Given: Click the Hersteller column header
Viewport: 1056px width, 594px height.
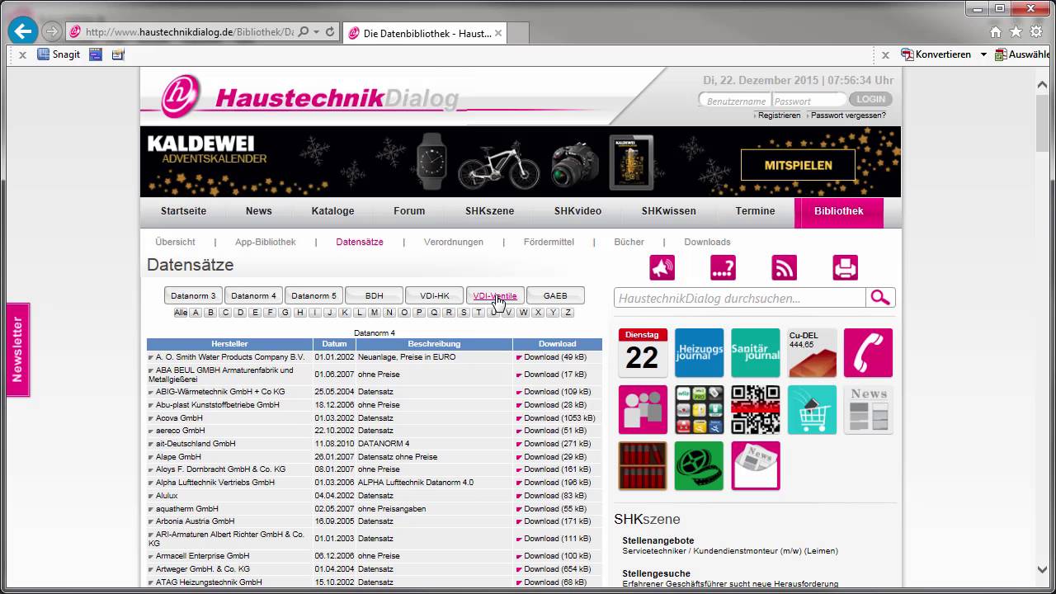Looking at the screenshot, I should pos(229,344).
